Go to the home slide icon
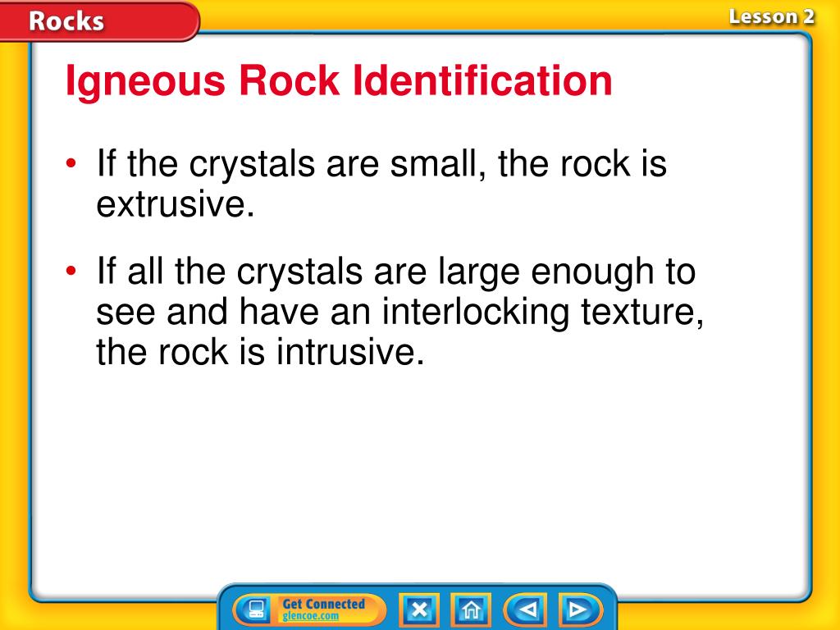840x630 pixels. tap(471, 609)
